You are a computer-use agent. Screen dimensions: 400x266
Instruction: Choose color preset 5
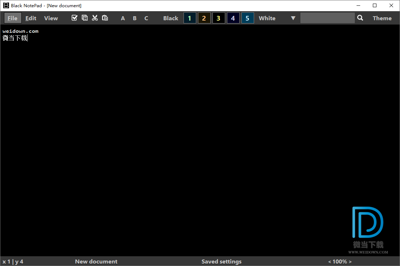[x=248, y=18]
